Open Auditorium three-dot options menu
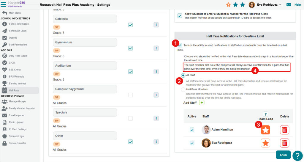Image resolution: width=304 pixels, height=162 pixels. (156, 72)
